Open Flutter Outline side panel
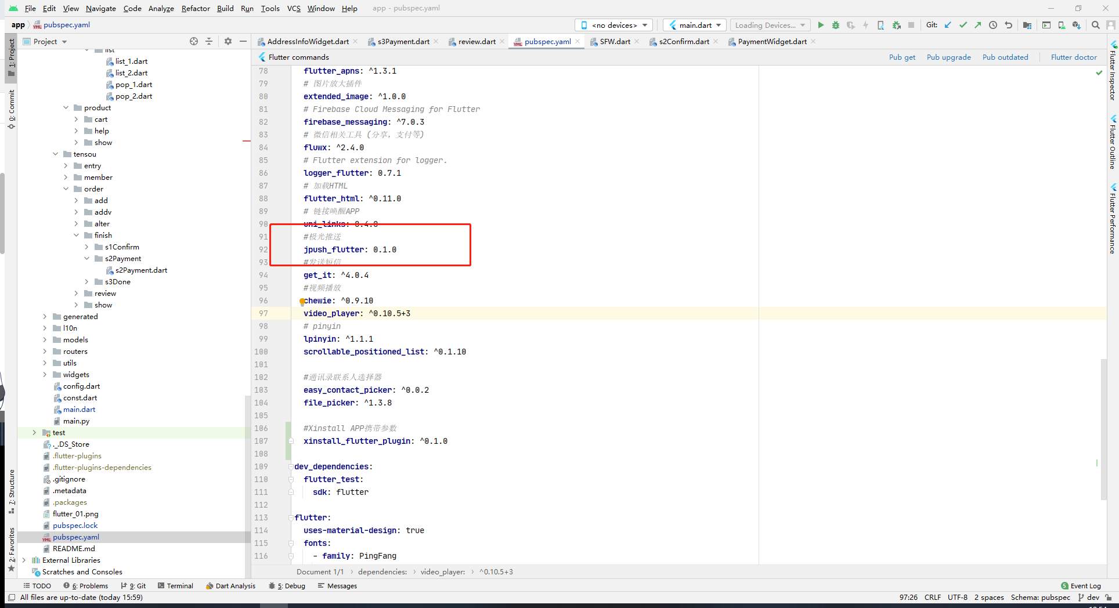This screenshot has height=608, width=1119. pyautogui.click(x=1113, y=143)
